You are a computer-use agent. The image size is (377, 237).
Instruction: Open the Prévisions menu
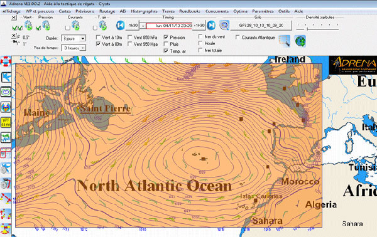coord(85,11)
